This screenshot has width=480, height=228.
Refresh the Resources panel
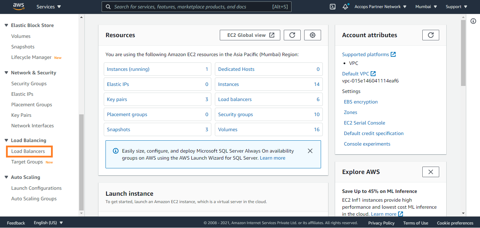[292, 35]
